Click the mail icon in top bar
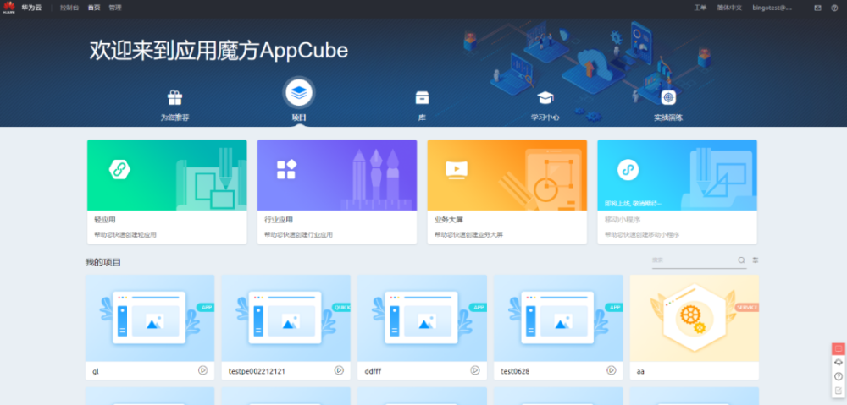847x405 pixels. pyautogui.click(x=818, y=8)
